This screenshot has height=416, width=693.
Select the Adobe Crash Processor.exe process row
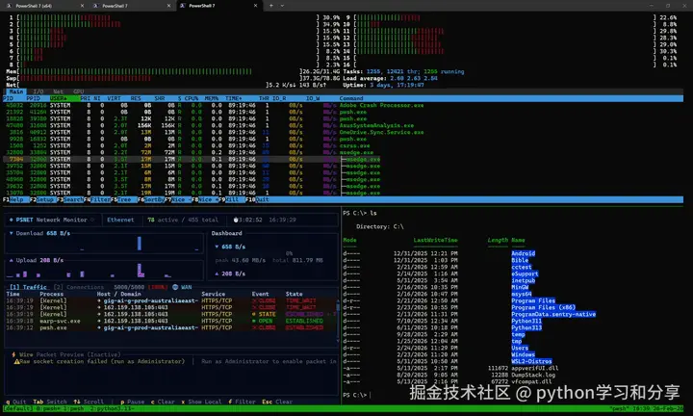click(x=343, y=105)
